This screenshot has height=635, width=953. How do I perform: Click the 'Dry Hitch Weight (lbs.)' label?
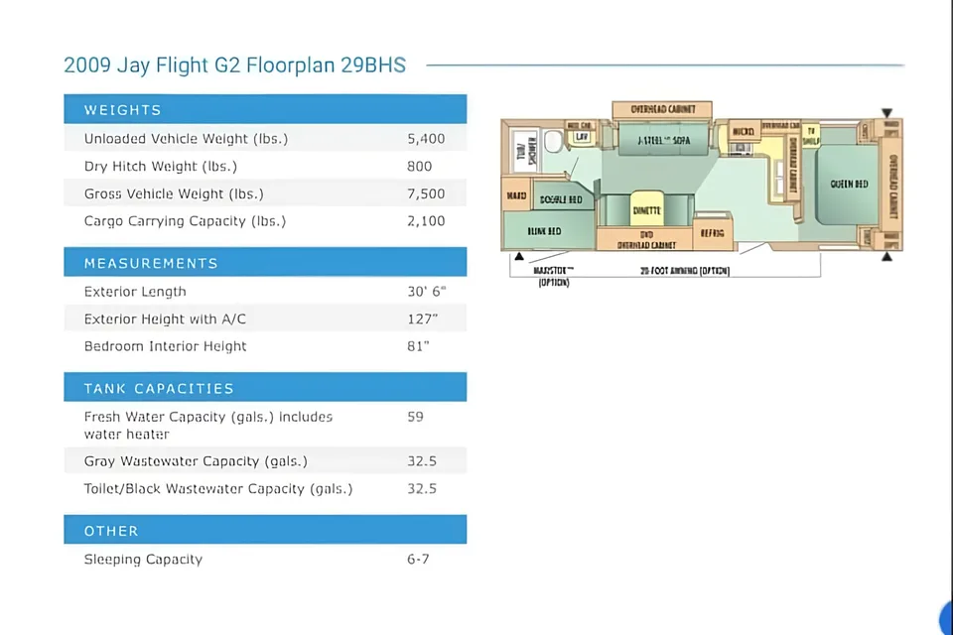pos(161,167)
